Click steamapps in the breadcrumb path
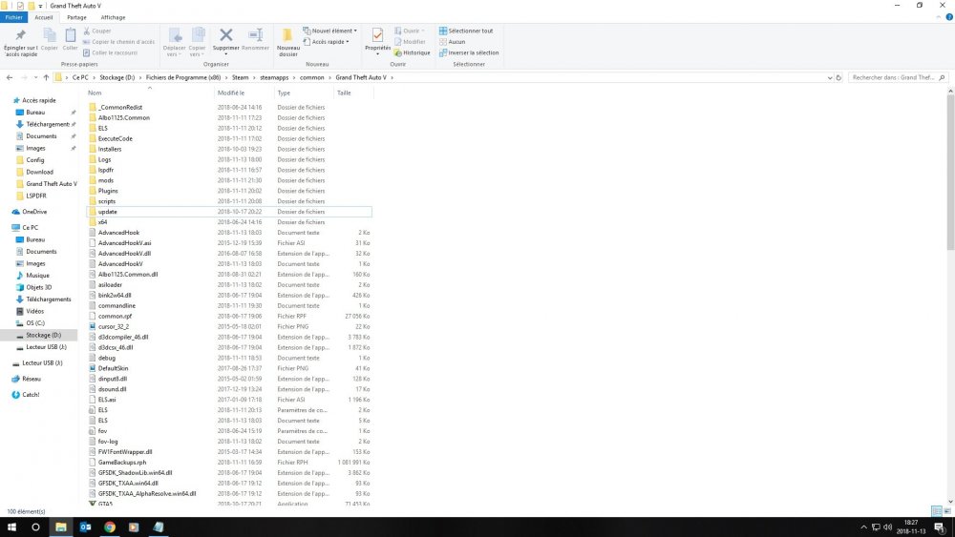This screenshot has height=537, width=955. [x=274, y=78]
